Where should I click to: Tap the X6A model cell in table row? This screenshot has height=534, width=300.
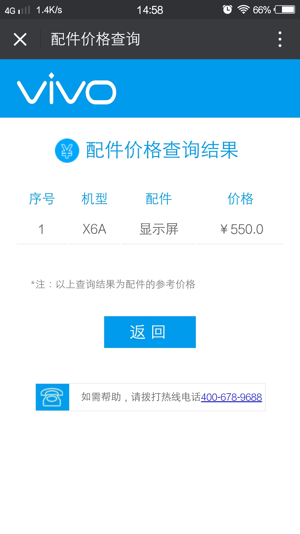click(94, 229)
